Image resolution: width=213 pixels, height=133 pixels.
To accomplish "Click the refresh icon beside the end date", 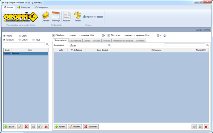I will (x=165, y=36).
